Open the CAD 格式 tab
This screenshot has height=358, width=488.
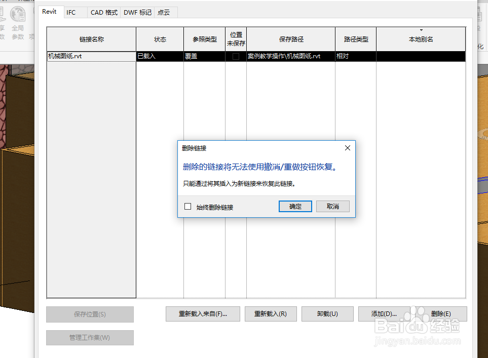[104, 13]
